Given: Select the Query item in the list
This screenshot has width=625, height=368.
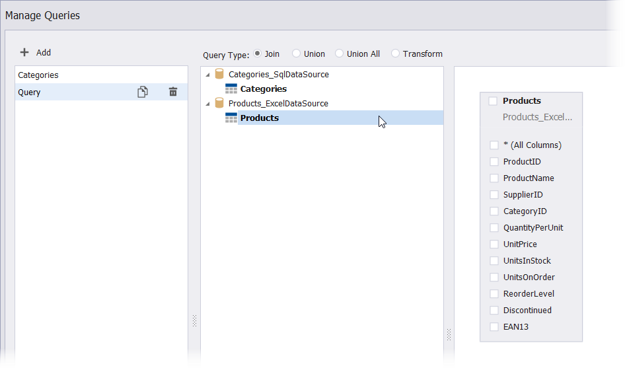Looking at the screenshot, I should [30, 92].
